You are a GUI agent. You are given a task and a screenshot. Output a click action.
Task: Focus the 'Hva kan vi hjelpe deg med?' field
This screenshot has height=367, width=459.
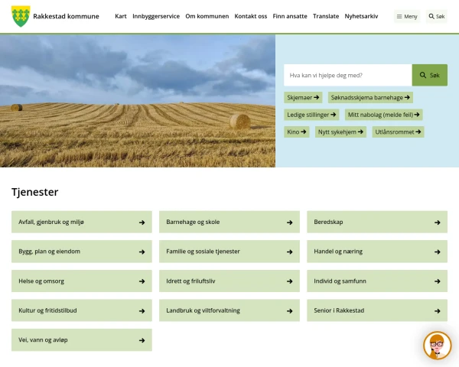[x=347, y=75]
